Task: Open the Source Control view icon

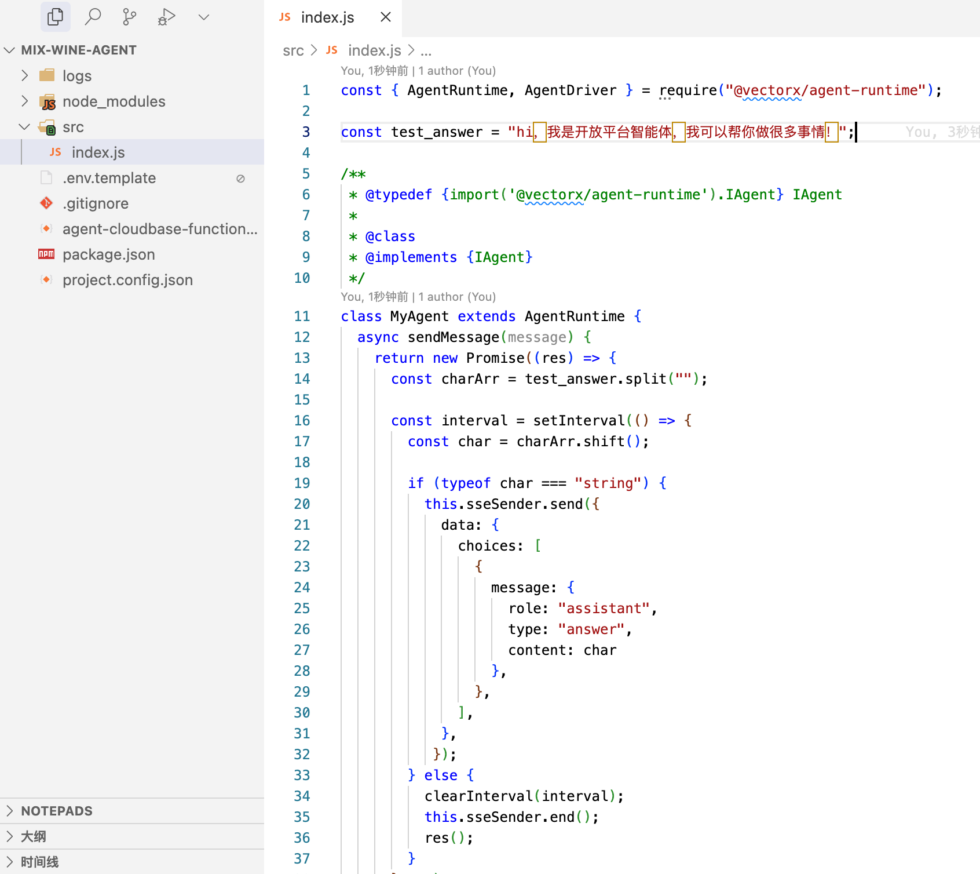Action: click(x=130, y=17)
